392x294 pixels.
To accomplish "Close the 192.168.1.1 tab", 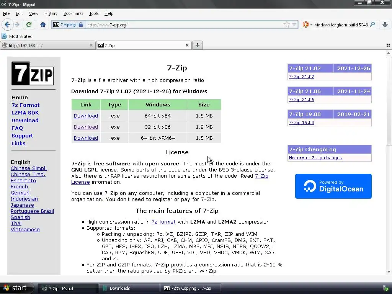I will pyautogui.click(x=91, y=45).
